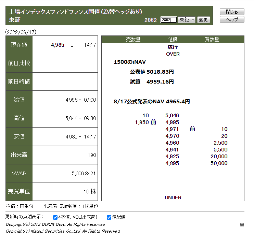
Task: Click the 4,960 bid price
Action: 172,143
